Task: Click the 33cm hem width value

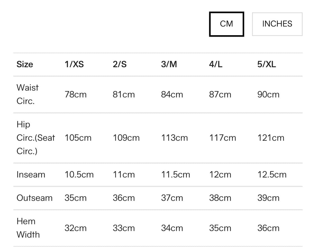Action: 124,228
